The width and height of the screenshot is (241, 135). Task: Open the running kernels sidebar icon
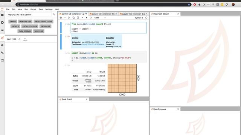coord(2,22)
